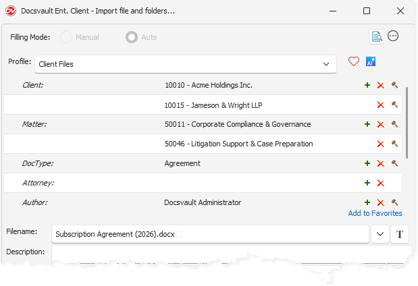Add a value to Attorney field
Viewport: 418px width, 286px height.
[367, 183]
